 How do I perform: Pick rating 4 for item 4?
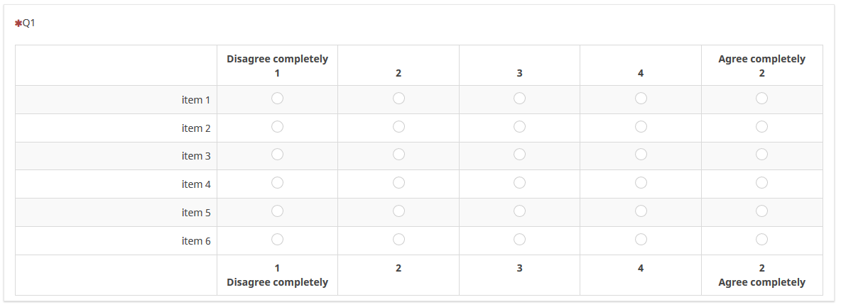(641, 183)
